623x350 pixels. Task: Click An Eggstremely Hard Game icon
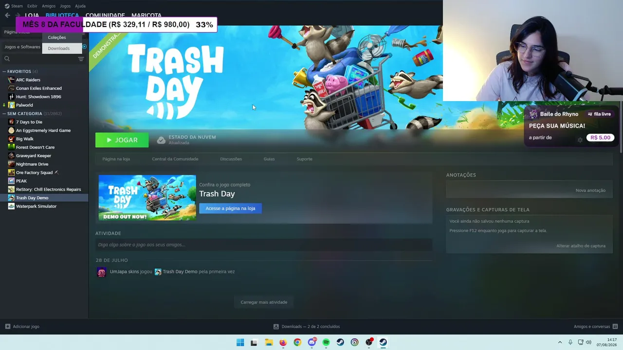(x=11, y=130)
